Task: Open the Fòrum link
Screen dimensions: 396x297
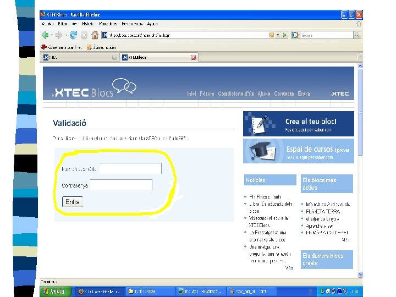Action: coord(207,94)
